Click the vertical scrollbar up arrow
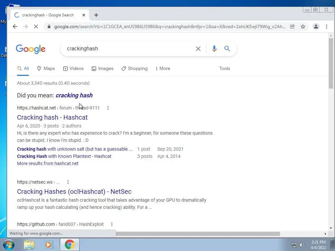The height and width of the screenshot is (251, 335). (x=331, y=36)
